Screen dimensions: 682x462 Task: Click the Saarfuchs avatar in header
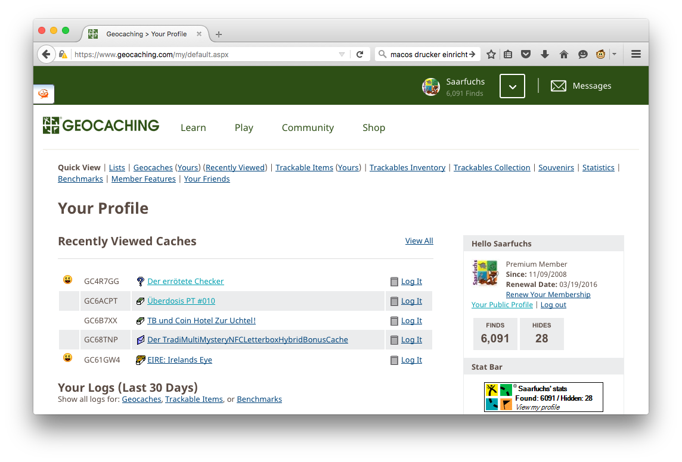tap(431, 87)
